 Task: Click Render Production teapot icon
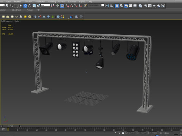pyautogui.click(x=154, y=6)
